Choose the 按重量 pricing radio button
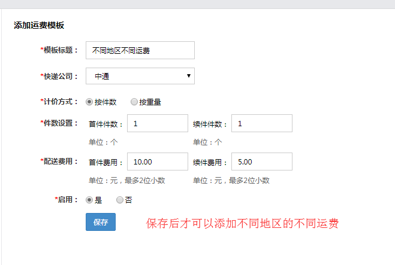Viewport: 395px width, 265px height. (134, 102)
